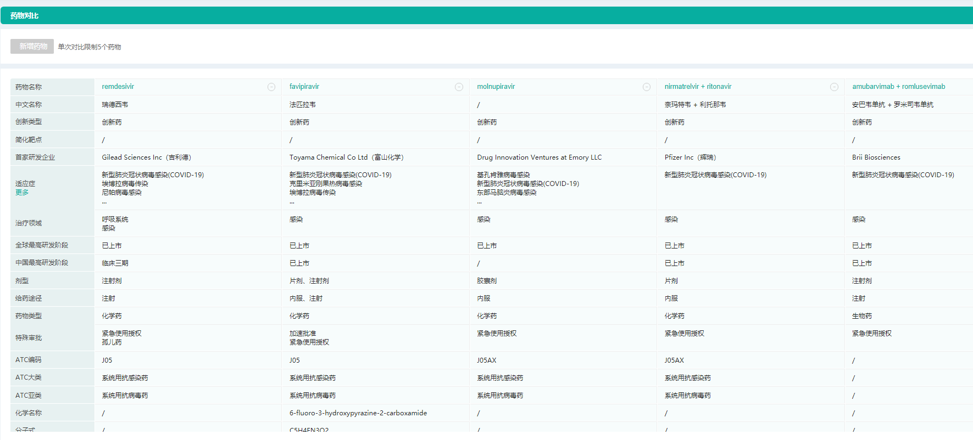The width and height of the screenshot is (973, 440).
Task: Select favipiravir chemical name text
Action: coord(358,413)
